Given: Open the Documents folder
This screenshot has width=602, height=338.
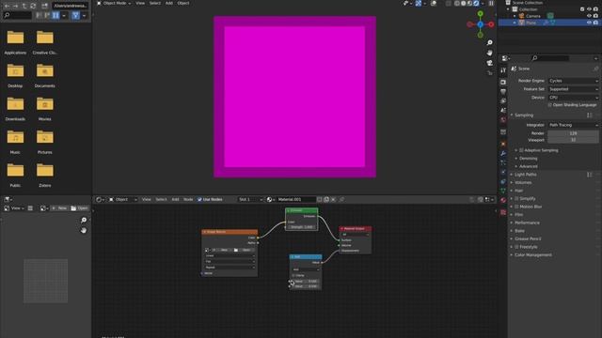Looking at the screenshot, I should pos(44,75).
